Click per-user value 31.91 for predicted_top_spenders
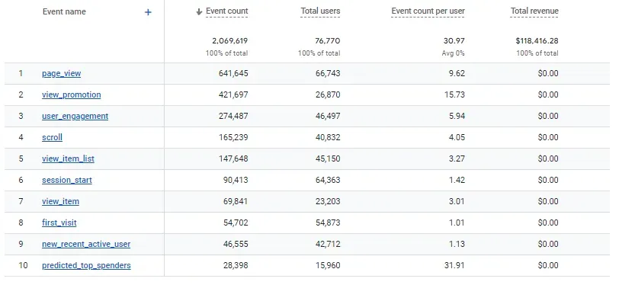 pos(454,265)
